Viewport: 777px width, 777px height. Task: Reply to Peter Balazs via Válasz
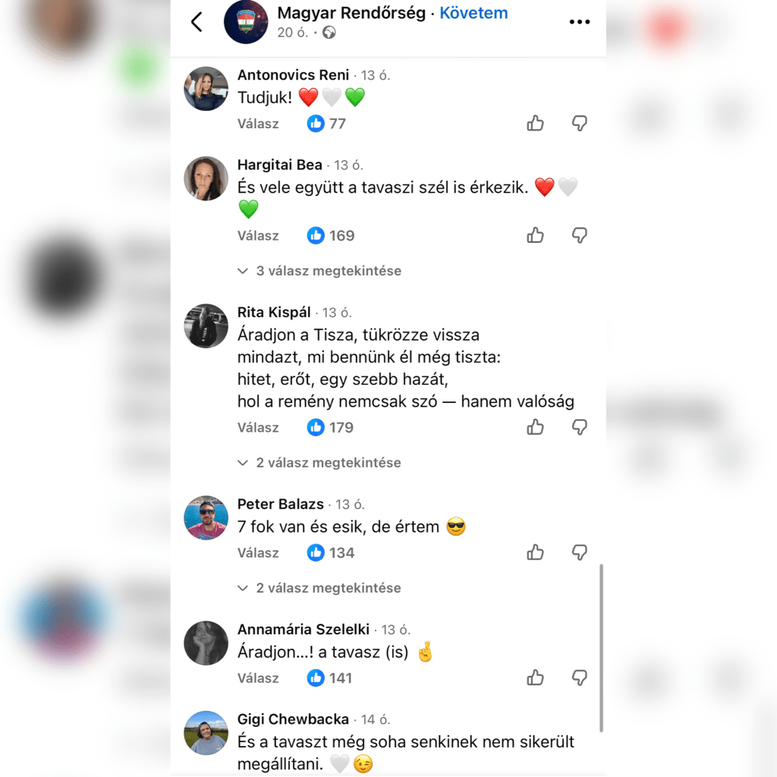[258, 552]
